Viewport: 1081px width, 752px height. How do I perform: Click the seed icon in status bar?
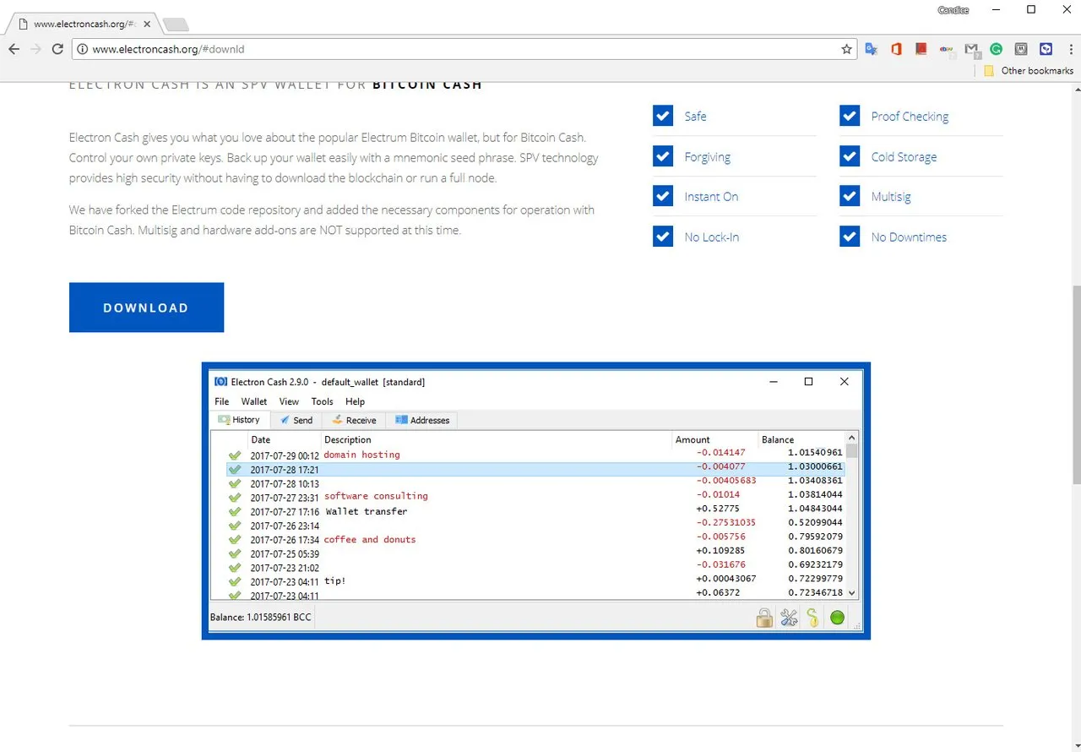coord(812,618)
